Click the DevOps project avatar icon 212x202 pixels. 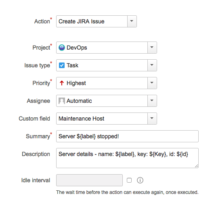pos(62,48)
